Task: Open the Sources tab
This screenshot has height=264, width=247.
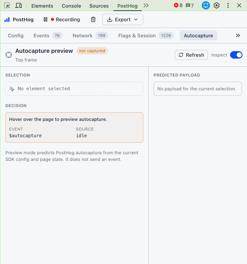Action: [99, 6]
